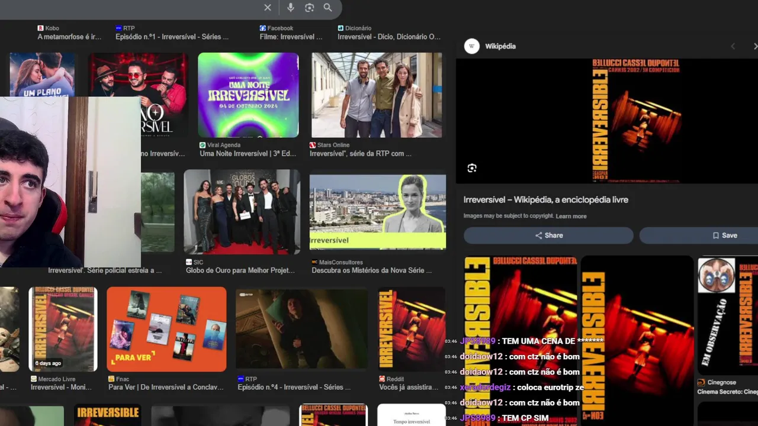Click the 6 days ago label

click(x=48, y=363)
